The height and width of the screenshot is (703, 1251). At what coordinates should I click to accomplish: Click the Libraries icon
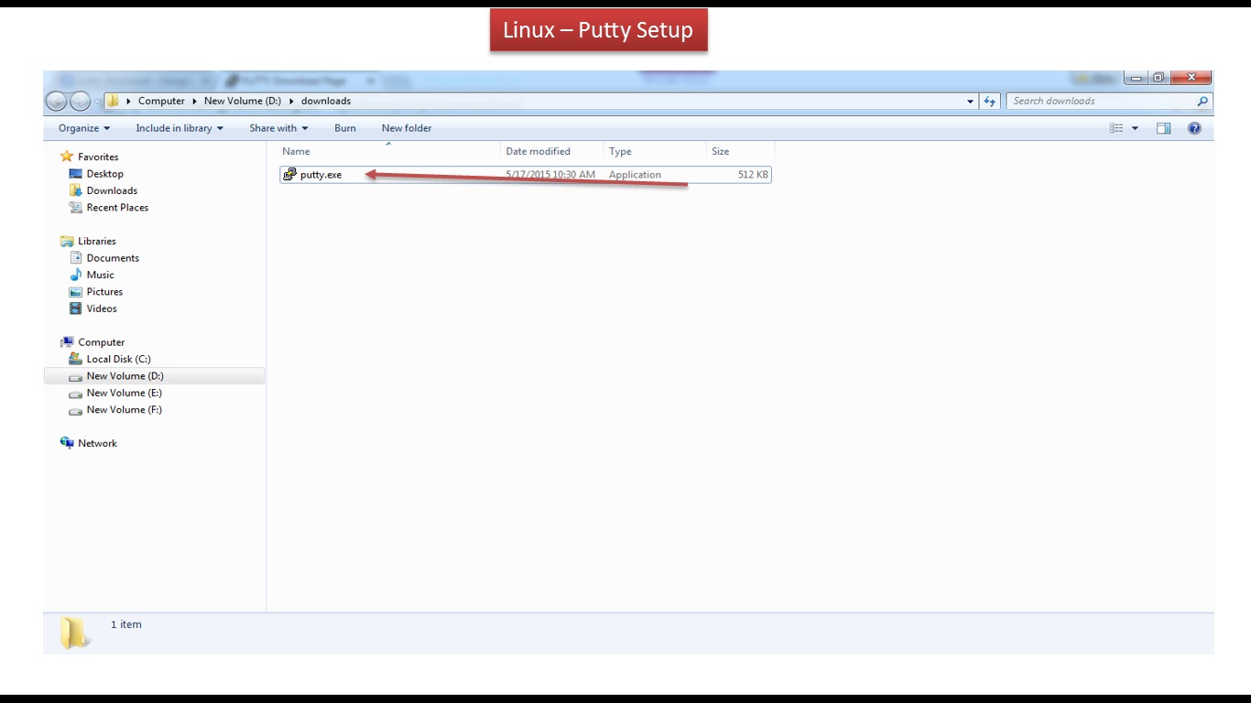(67, 242)
